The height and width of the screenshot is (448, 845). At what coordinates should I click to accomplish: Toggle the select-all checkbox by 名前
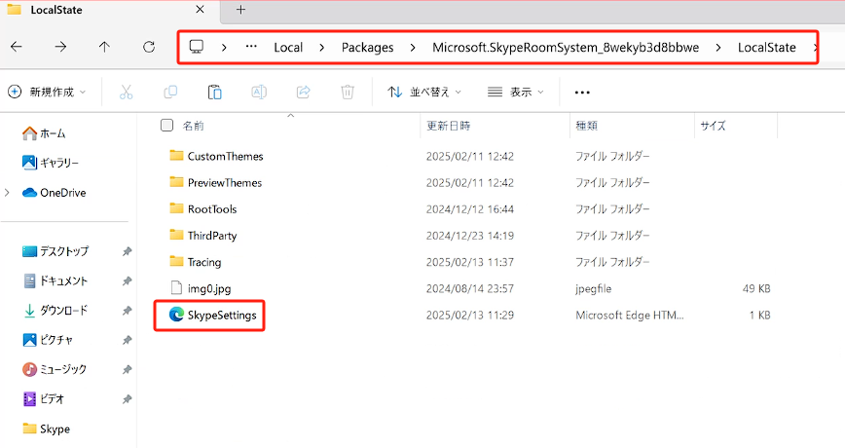coord(167,126)
